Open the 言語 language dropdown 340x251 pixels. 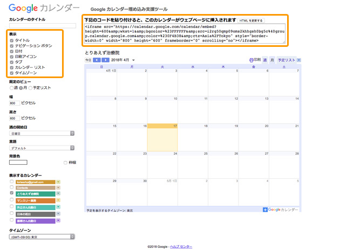(x=42, y=148)
